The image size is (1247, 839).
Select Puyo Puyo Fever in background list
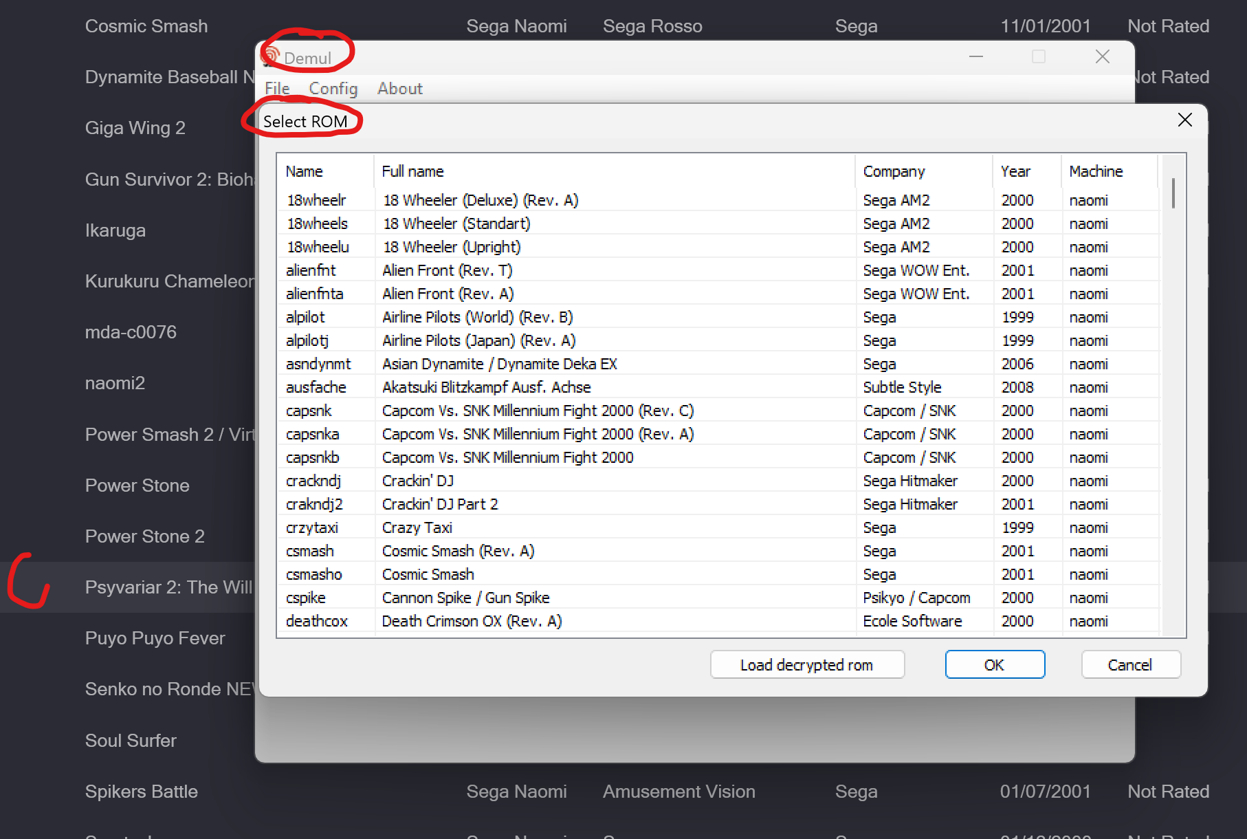155,638
